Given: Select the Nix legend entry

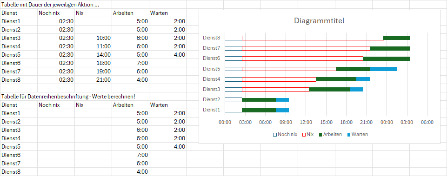Looking at the screenshot, I should coord(308,134).
